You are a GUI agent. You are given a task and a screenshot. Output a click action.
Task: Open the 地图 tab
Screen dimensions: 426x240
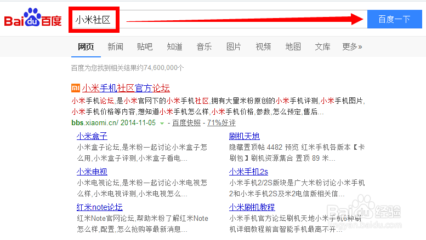click(293, 46)
